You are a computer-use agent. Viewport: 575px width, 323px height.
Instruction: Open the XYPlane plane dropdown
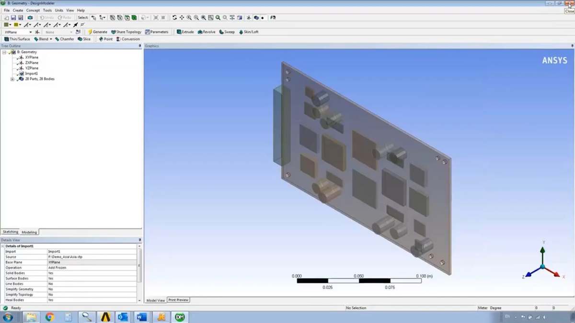pyautogui.click(x=30, y=32)
